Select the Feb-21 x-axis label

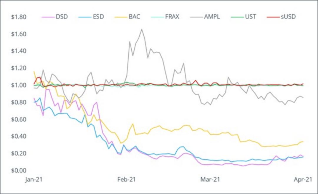point(126,179)
